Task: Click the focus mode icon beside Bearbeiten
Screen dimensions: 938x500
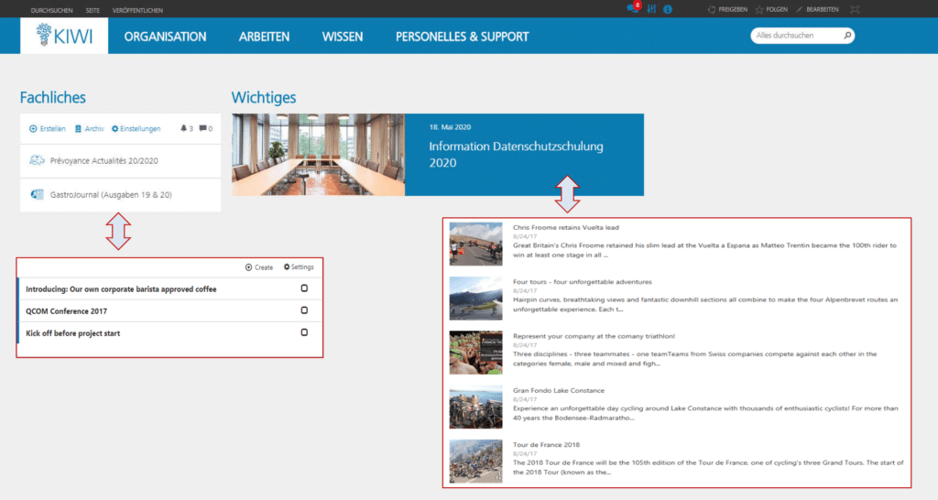Action: coord(855,9)
